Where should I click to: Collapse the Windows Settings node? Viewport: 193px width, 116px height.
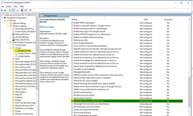tap(7, 26)
